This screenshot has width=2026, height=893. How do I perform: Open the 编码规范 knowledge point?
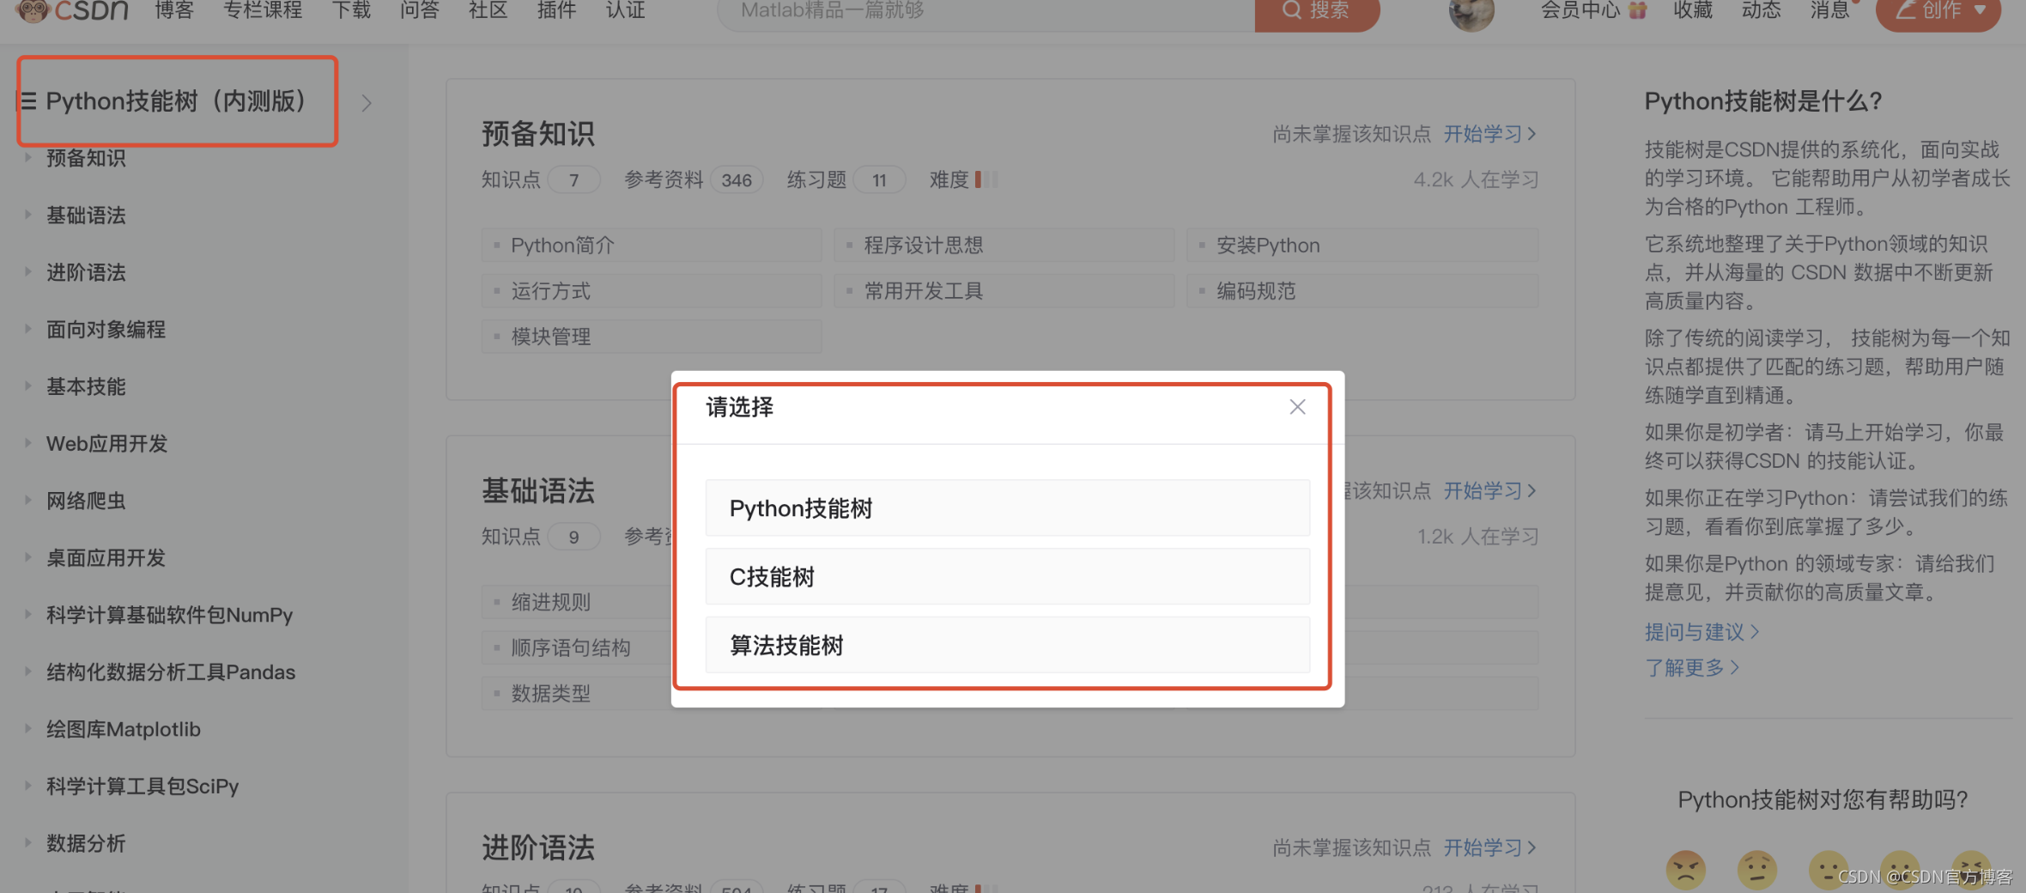coord(1362,291)
